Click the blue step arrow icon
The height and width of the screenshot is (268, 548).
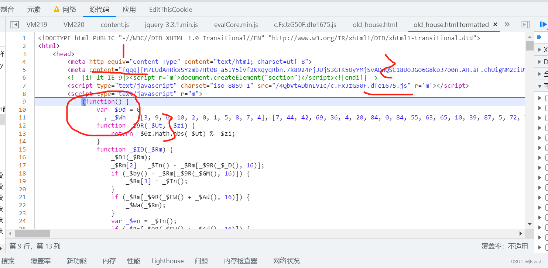[x=539, y=37]
